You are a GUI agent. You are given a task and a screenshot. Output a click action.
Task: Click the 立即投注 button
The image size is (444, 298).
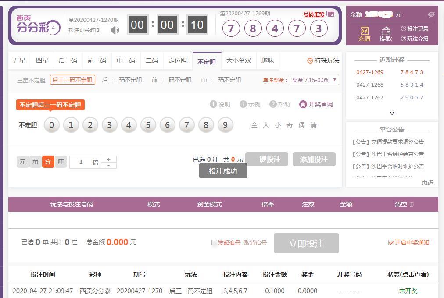pos(306,243)
